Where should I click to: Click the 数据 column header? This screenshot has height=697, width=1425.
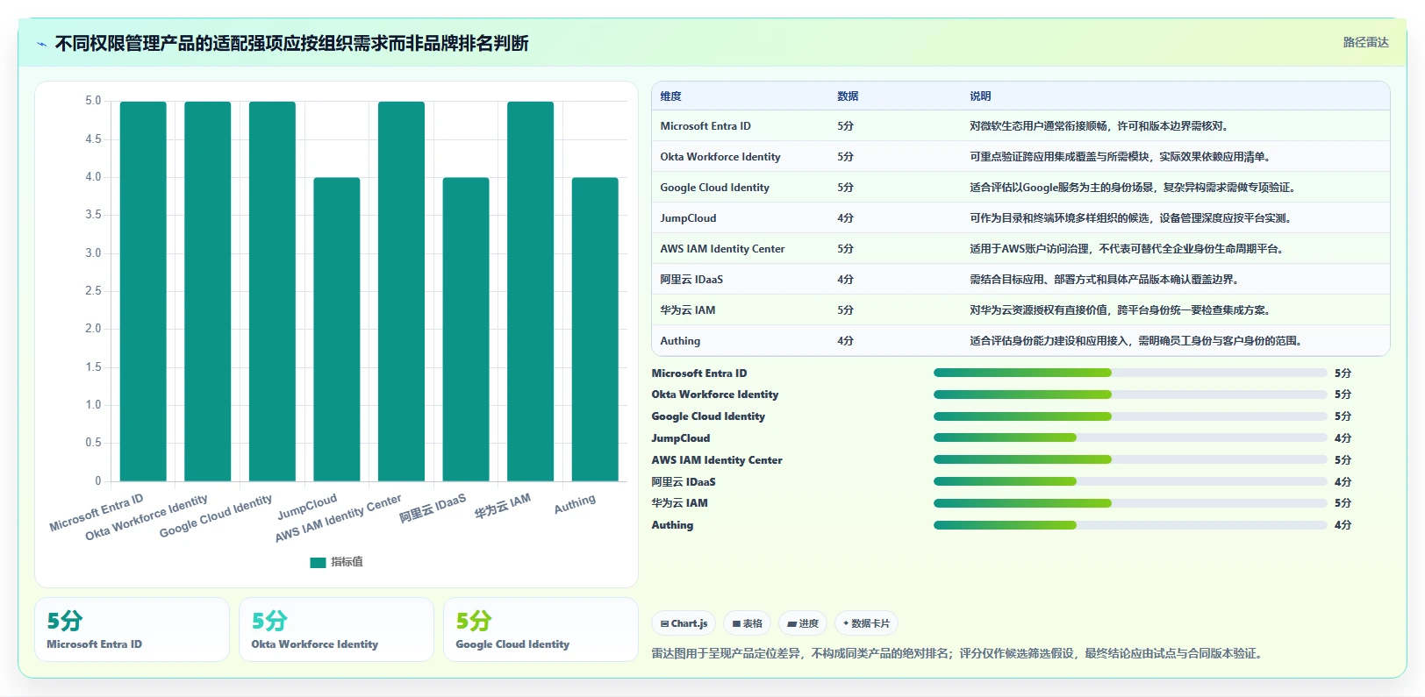pos(848,96)
